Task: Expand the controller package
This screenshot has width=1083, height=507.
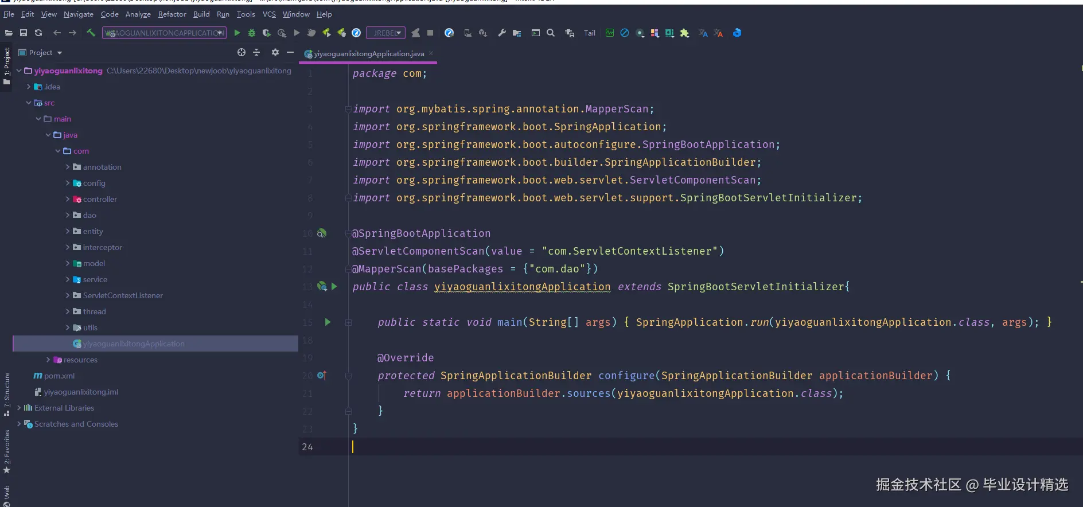Action: (x=68, y=200)
